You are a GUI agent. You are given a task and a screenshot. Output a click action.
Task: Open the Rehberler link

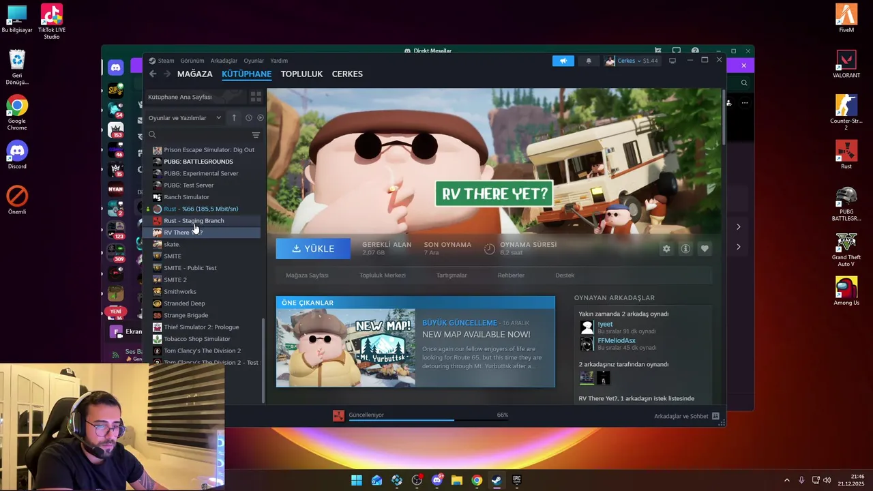click(511, 276)
